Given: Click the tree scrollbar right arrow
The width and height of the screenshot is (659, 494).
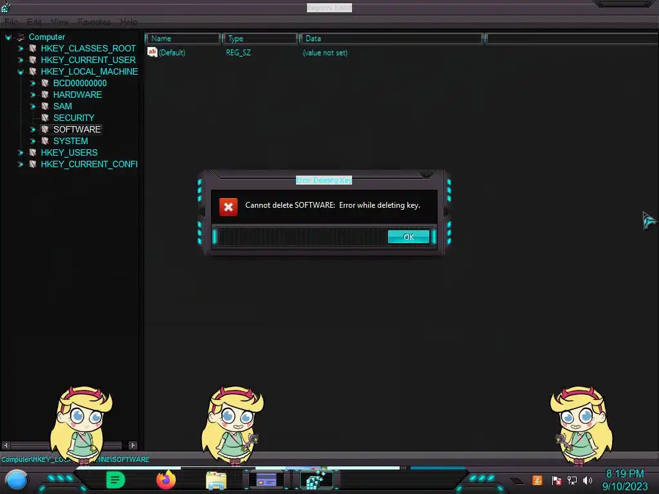Looking at the screenshot, I should 133,445.
